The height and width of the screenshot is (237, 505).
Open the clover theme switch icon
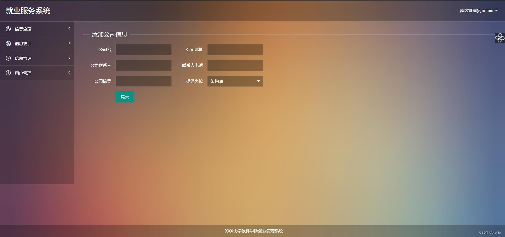click(500, 38)
